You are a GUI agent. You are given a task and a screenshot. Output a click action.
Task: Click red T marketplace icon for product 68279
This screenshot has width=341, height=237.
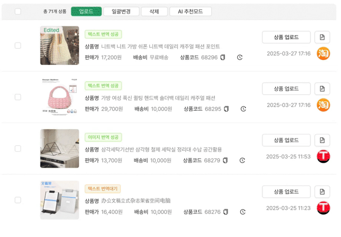323,157
